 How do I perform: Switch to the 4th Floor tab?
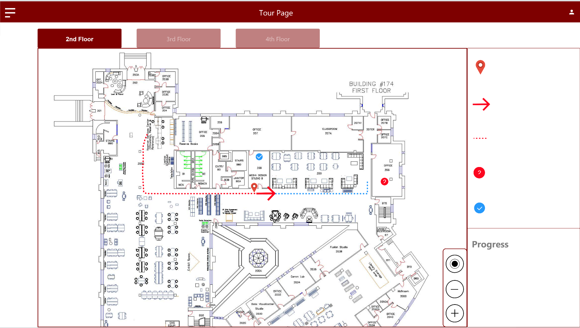[278, 39]
